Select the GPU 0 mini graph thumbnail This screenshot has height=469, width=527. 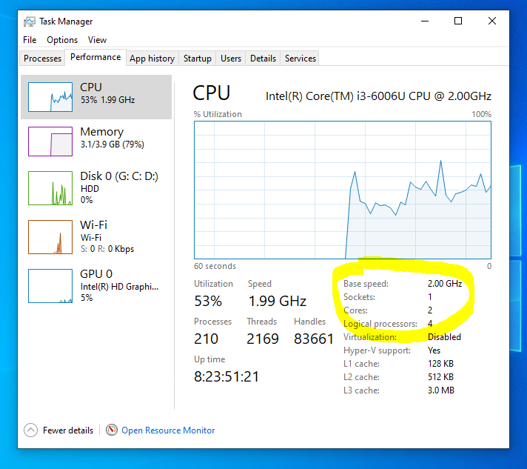click(50, 286)
